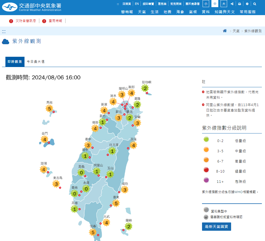265x241 pixels.
Task: Click the print icon in header
Action: coord(239,4)
